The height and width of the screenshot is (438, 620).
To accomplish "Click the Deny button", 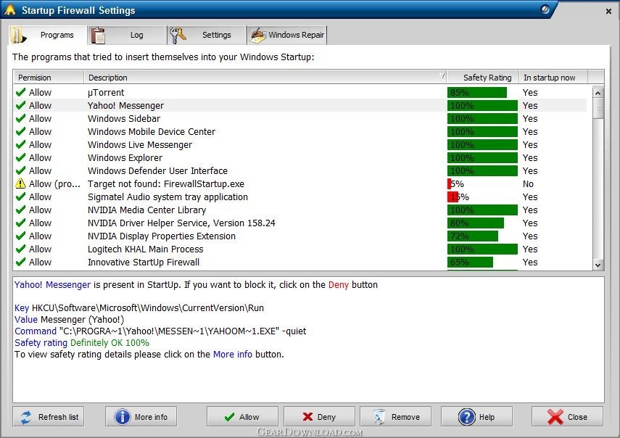I will point(319,417).
